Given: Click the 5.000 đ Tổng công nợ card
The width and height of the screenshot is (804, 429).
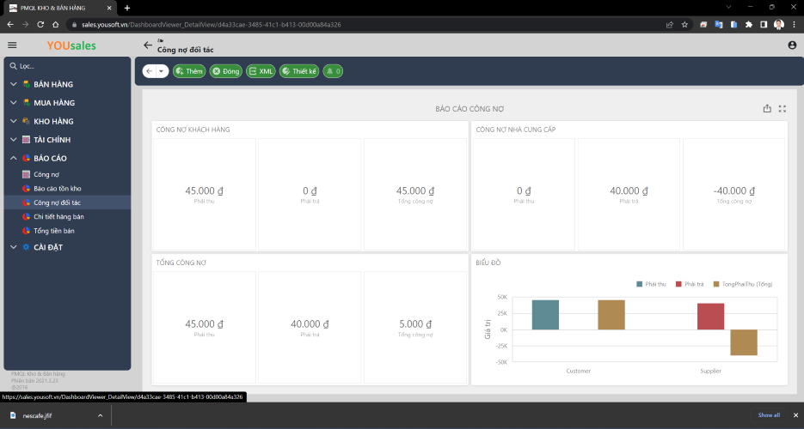Looking at the screenshot, I should tap(415, 327).
